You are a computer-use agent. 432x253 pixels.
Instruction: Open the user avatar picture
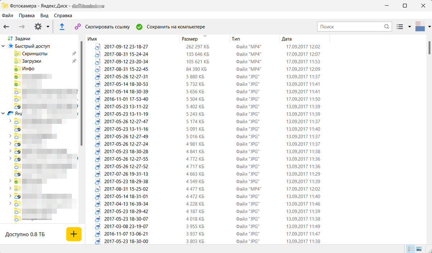(x=420, y=27)
